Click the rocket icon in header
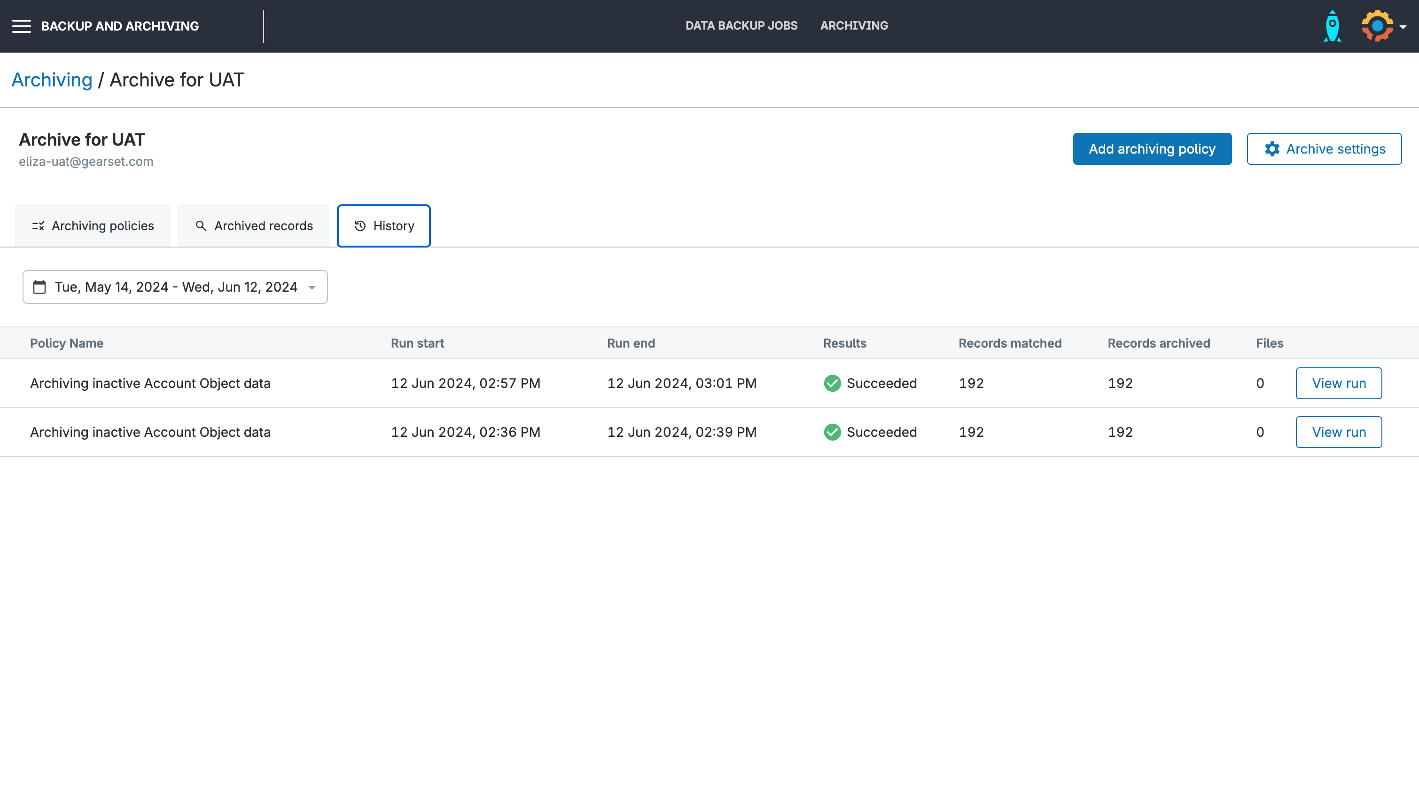This screenshot has height=806, width=1419. coord(1332,26)
